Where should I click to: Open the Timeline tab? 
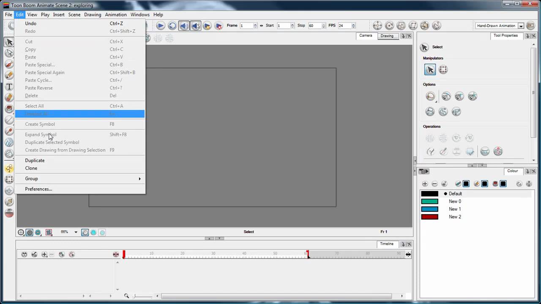(x=386, y=244)
